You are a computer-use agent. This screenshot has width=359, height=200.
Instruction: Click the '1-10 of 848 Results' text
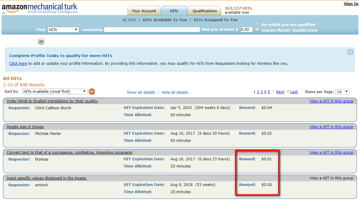coord(24,85)
